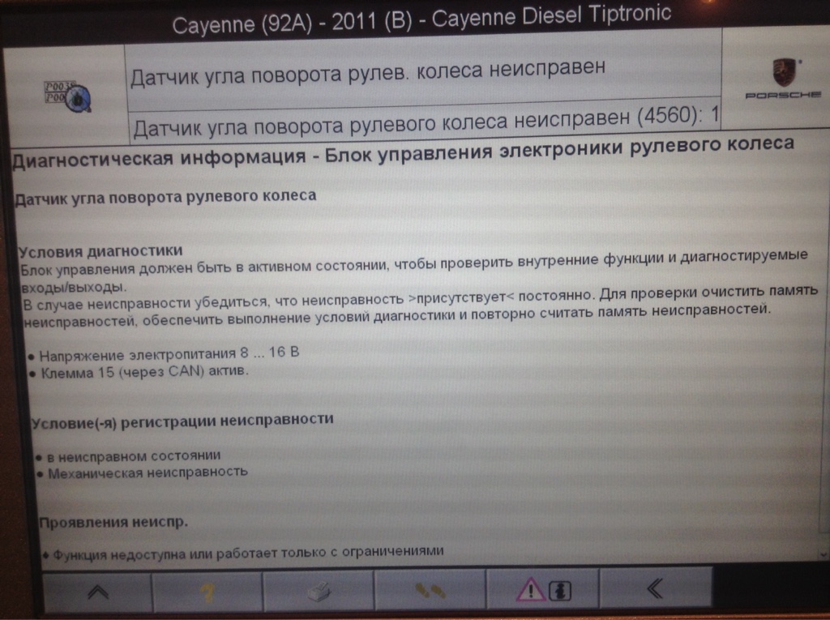Click the 'Условия диагностики' section heading
This screenshot has width=830, height=620.
pos(101,250)
